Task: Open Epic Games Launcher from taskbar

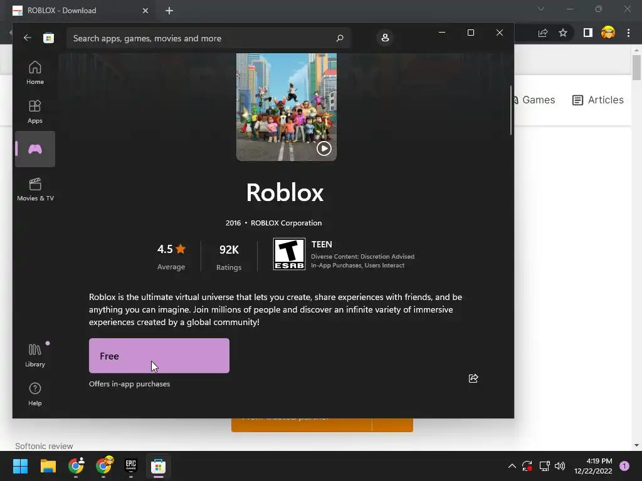Action: (x=130, y=465)
